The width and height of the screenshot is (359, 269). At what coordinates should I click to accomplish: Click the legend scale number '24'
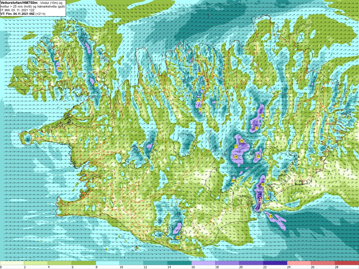289,267
